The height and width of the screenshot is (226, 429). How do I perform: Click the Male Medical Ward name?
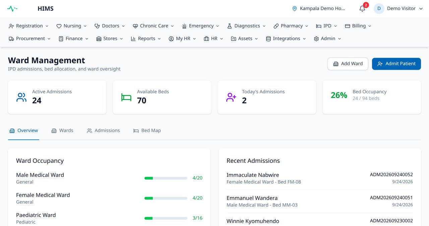pos(40,175)
